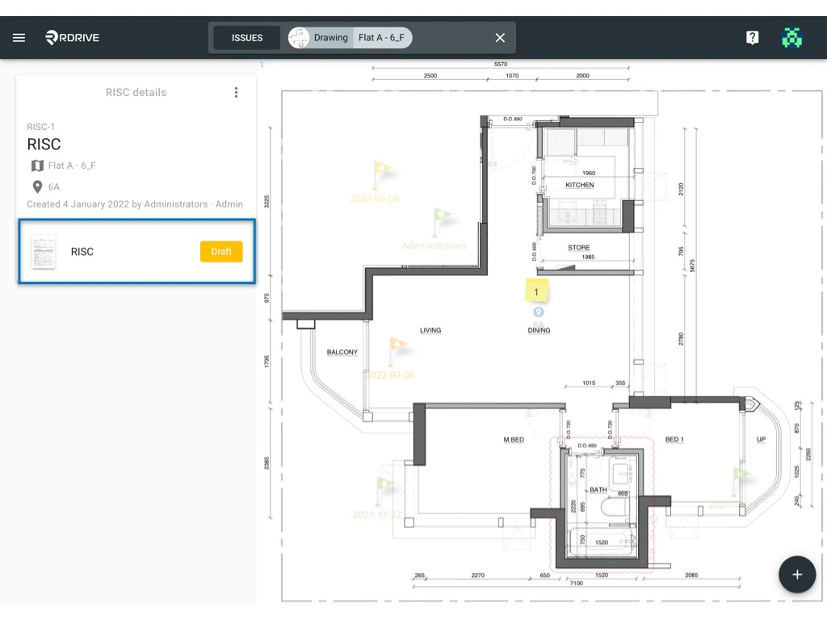Open issue pin numbered 1 near DINING

pyautogui.click(x=537, y=291)
